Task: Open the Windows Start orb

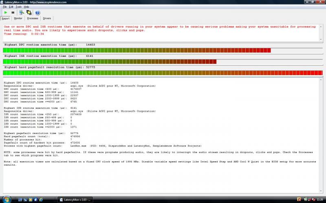Action: [7, 199]
